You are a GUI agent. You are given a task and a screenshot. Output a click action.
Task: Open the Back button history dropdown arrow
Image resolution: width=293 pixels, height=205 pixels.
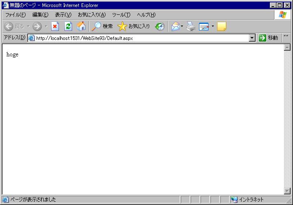point(28,26)
